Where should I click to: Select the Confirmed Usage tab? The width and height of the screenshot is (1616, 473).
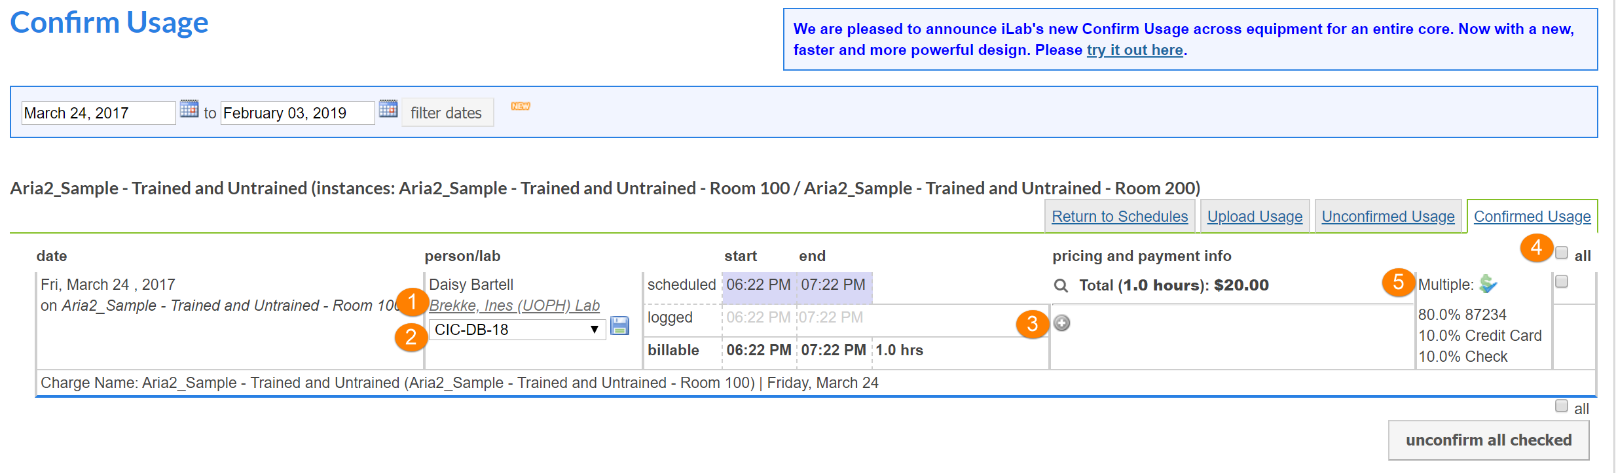tap(1532, 217)
